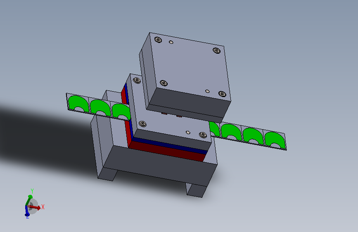Select the upper block's top-left corner screw

[158, 40]
